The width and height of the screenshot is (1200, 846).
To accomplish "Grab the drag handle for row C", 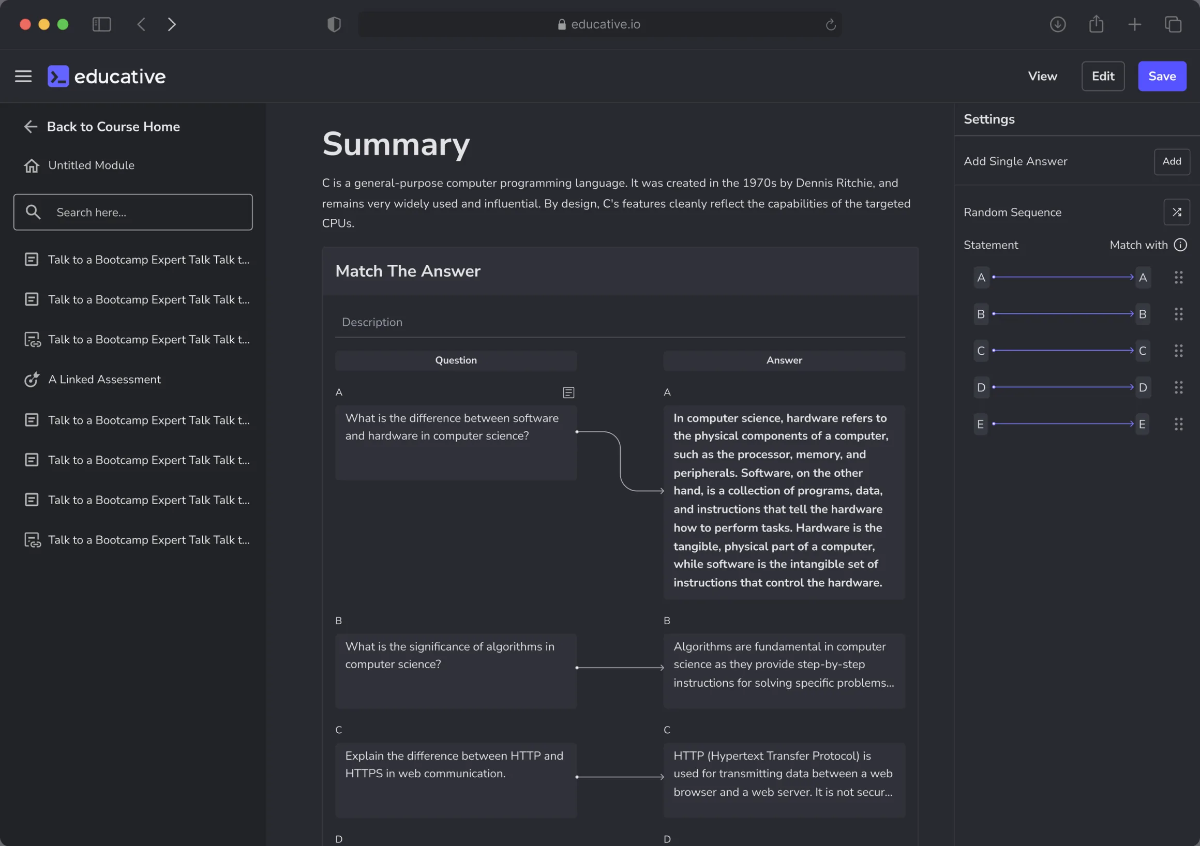I will click(1178, 351).
